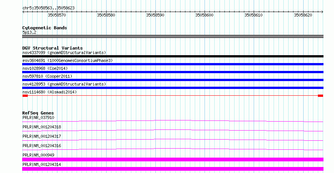Open gene label PRLR|NM_001204316
The width and height of the screenshot is (334, 173).
click(42, 146)
